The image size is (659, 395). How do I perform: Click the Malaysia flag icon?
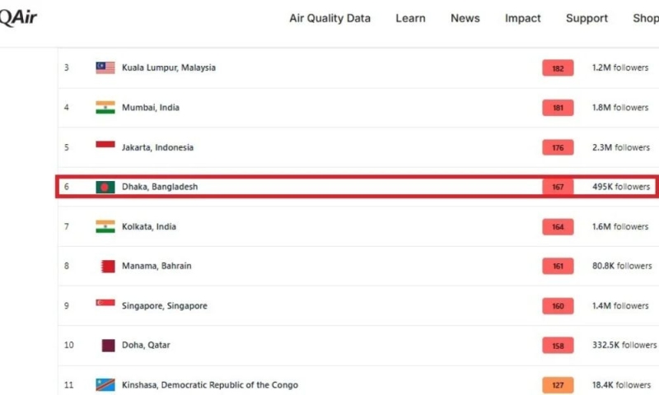click(105, 67)
